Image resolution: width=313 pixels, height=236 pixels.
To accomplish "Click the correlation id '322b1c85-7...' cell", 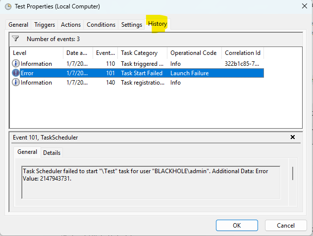I will (x=242, y=64).
